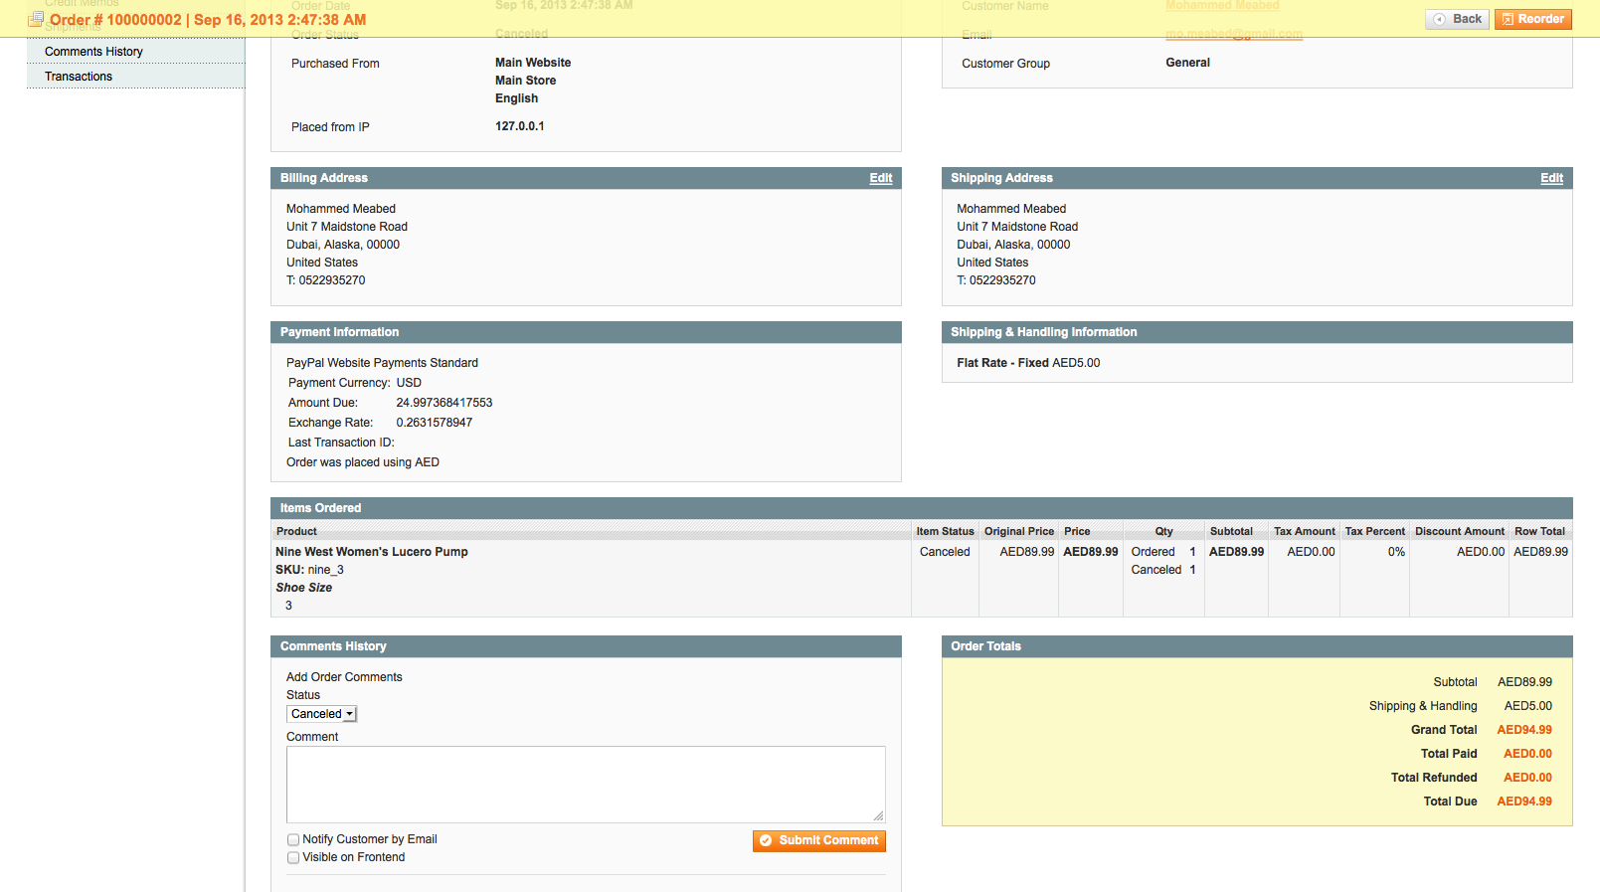Click Grand Total AED94.99 value
This screenshot has height=892, width=1600.
pyautogui.click(x=1524, y=730)
